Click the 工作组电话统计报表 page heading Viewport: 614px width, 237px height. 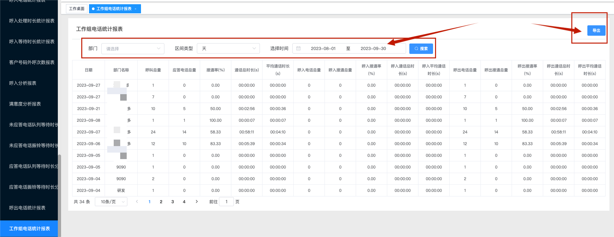tap(99, 29)
